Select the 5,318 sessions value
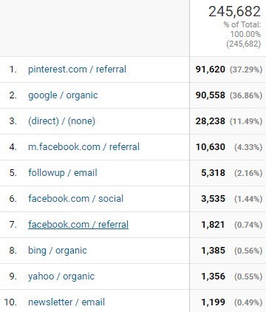This screenshot has height=312, width=266. 213,173
